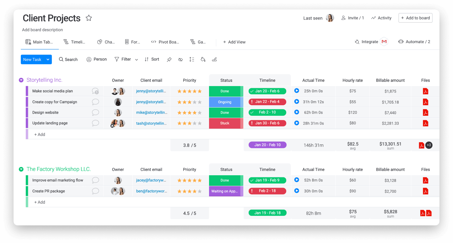
Task: Open PDF file in Update landing page row
Action: coord(426,123)
